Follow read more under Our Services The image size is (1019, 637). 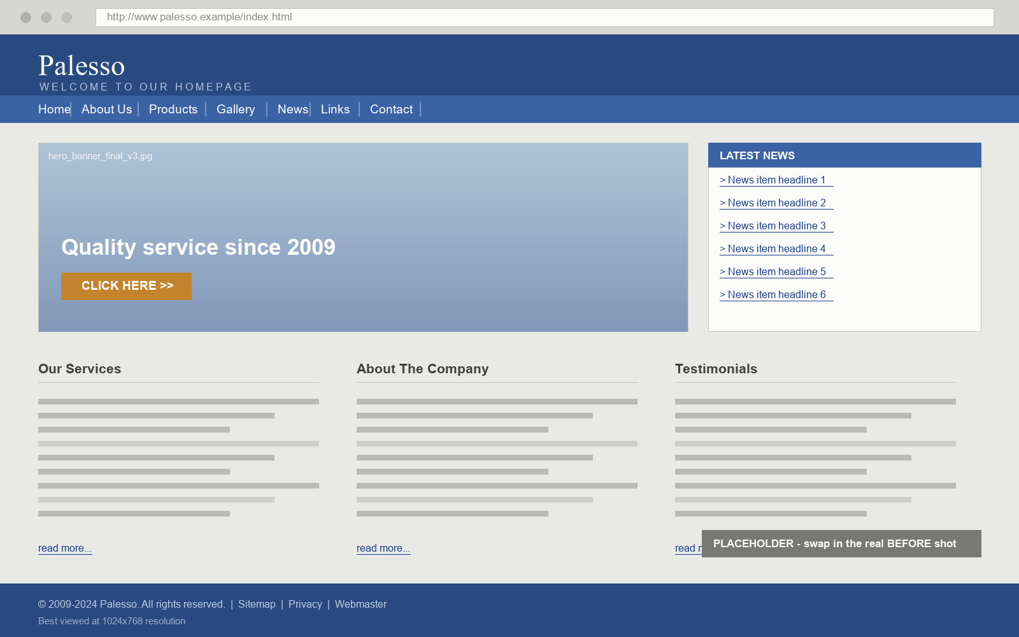click(x=65, y=548)
